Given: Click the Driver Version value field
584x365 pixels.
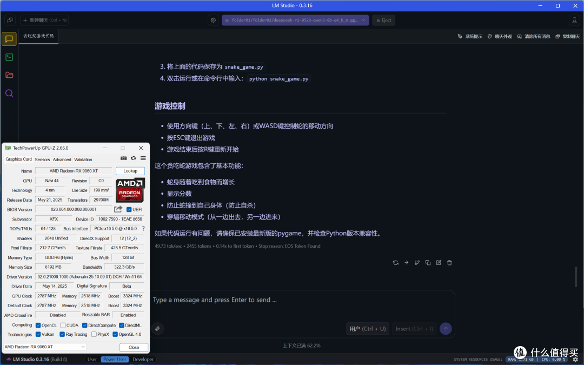Looking at the screenshot, I should click(89, 277).
